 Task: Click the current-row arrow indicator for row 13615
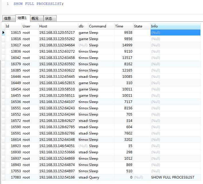(x=3, y=32)
